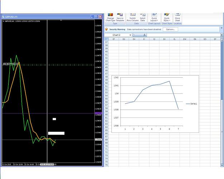Click the GBPUSD,H1 window title icon
The image size is (224, 179).
[3, 17]
